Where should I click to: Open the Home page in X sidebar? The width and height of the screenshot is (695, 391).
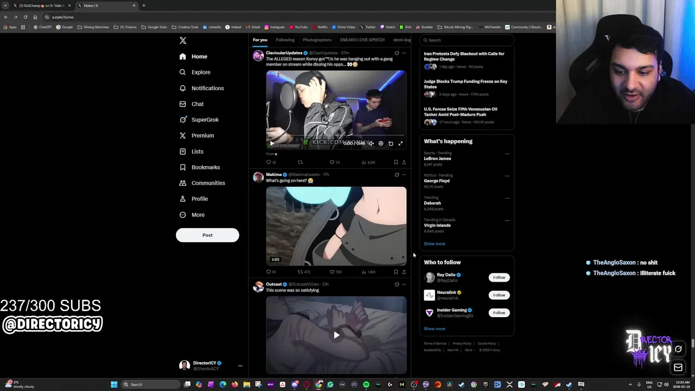pos(193,56)
